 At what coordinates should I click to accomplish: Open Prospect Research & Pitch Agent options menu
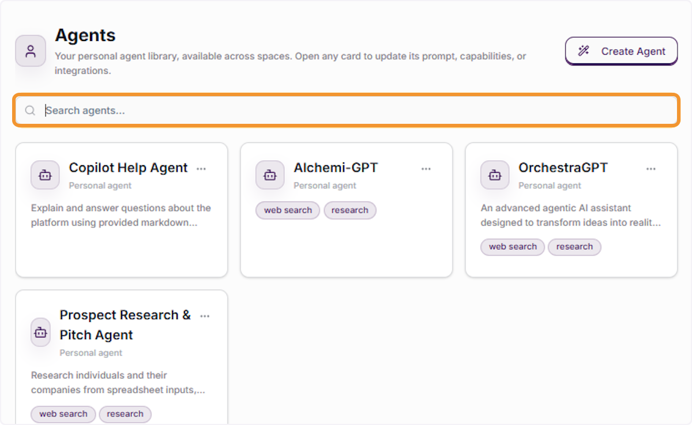pyautogui.click(x=205, y=316)
